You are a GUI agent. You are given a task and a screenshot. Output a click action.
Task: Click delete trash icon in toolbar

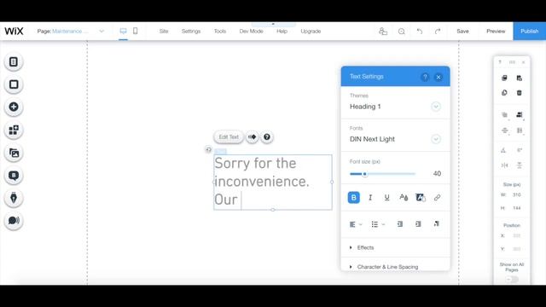coord(520,93)
